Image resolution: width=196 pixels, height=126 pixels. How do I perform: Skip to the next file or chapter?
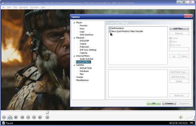40,117
